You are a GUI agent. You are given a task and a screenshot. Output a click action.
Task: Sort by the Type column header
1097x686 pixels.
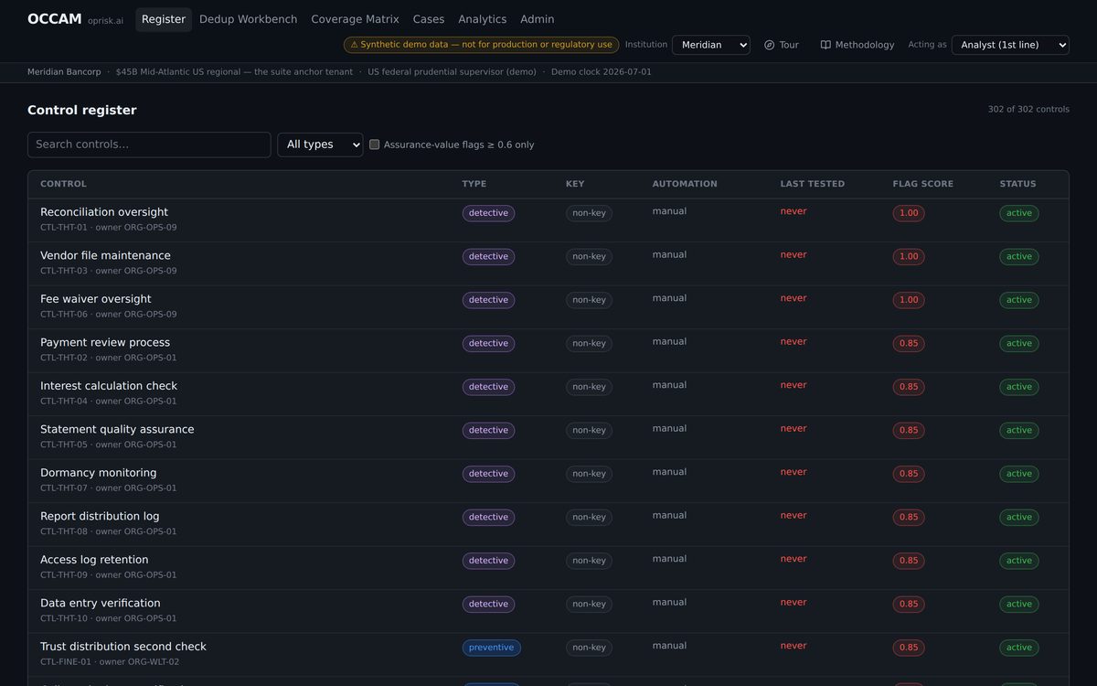pyautogui.click(x=474, y=184)
